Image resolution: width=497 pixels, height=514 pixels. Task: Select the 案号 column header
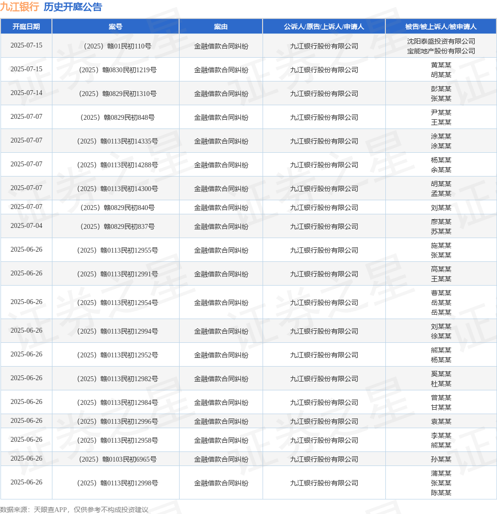pos(116,27)
